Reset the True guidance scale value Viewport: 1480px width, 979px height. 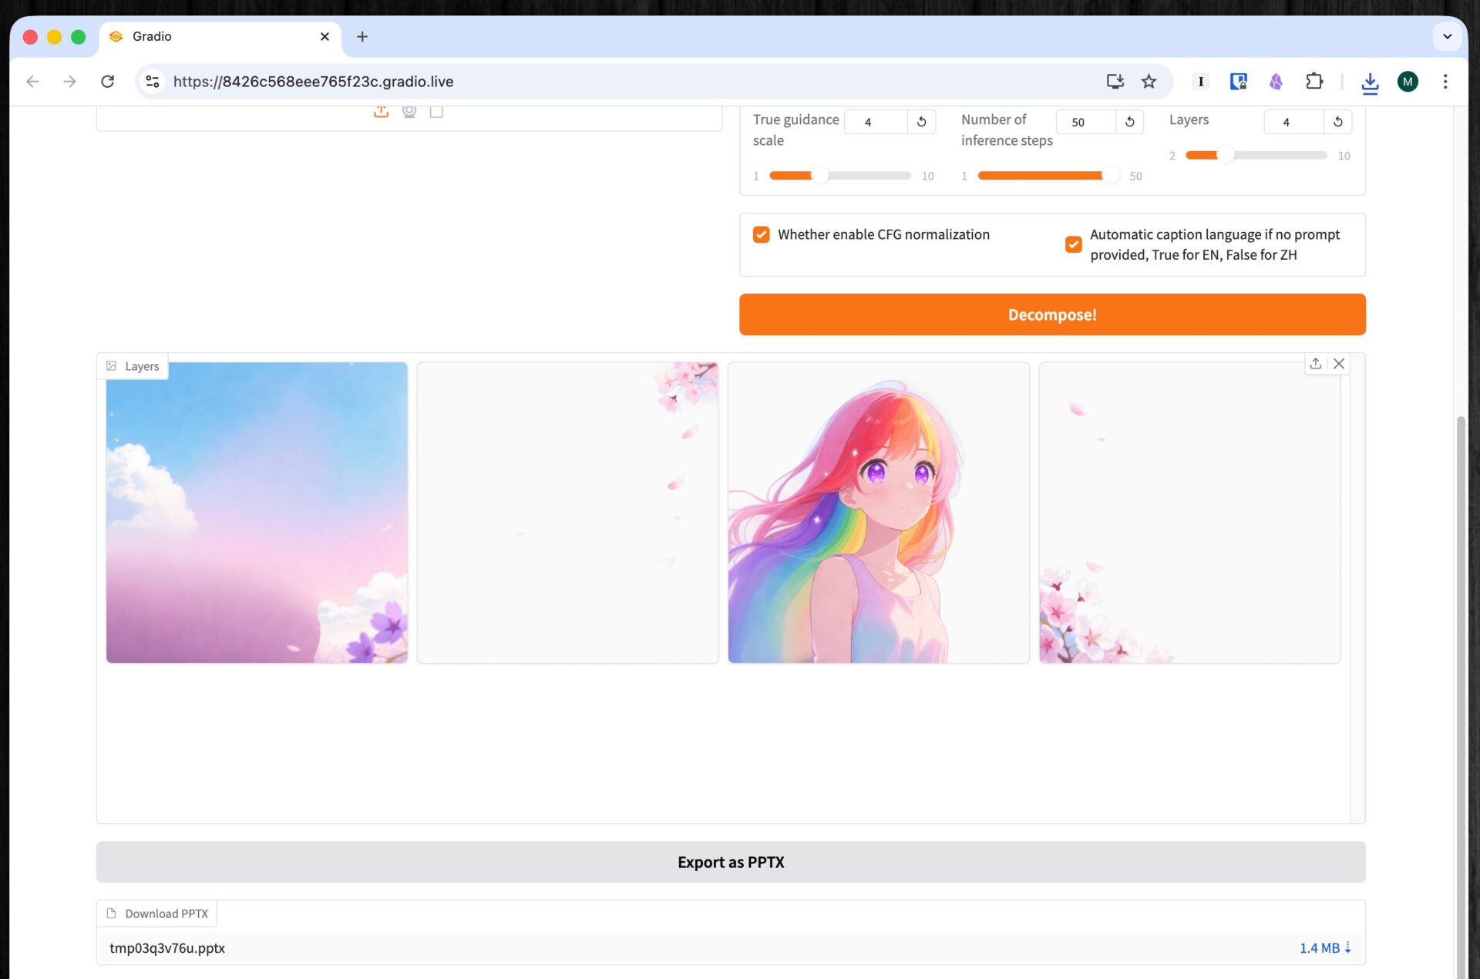(x=921, y=122)
